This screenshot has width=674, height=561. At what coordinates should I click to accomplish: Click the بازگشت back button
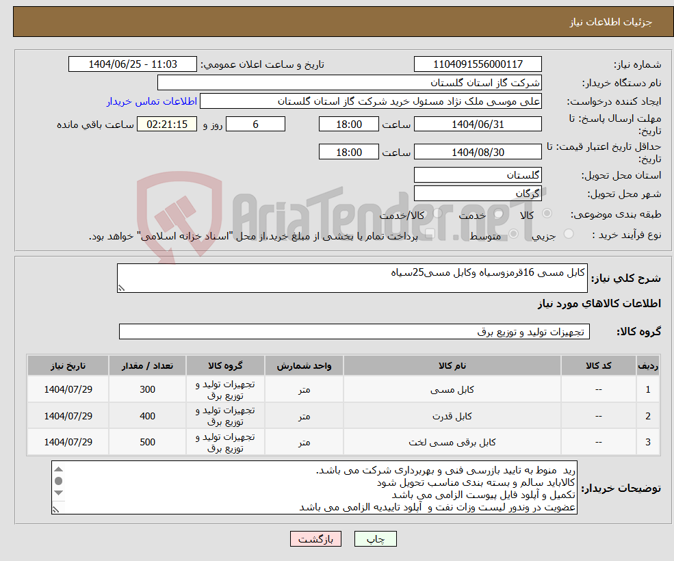pyautogui.click(x=315, y=539)
